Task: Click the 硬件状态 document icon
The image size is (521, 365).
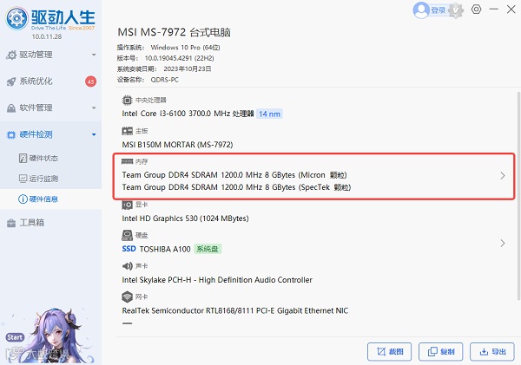Action: click(x=23, y=159)
